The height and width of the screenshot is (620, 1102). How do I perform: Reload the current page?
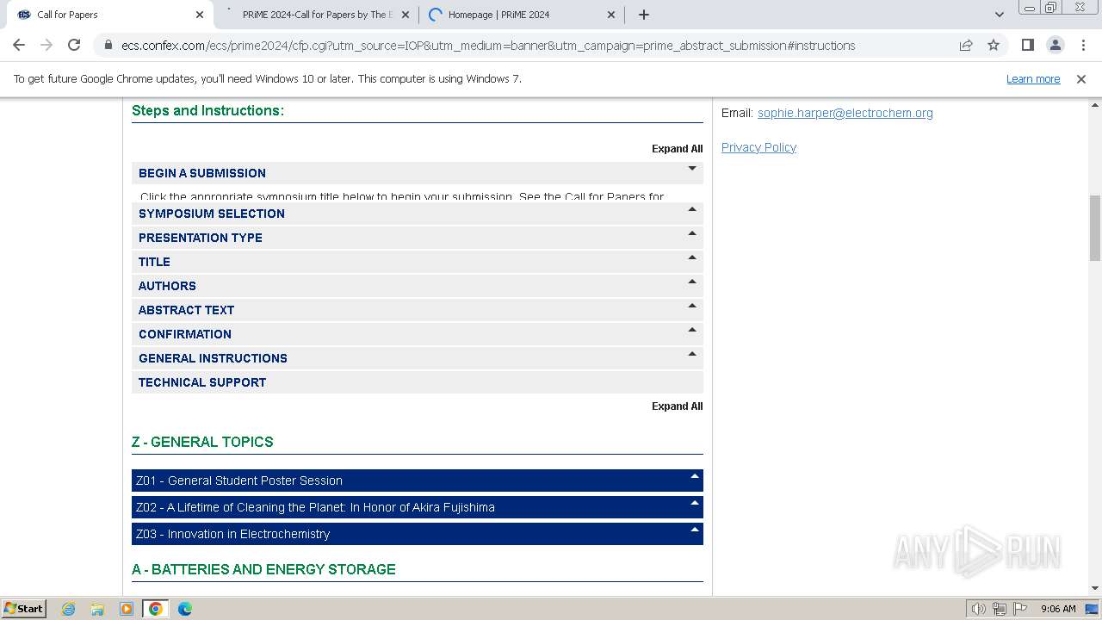pyautogui.click(x=74, y=45)
